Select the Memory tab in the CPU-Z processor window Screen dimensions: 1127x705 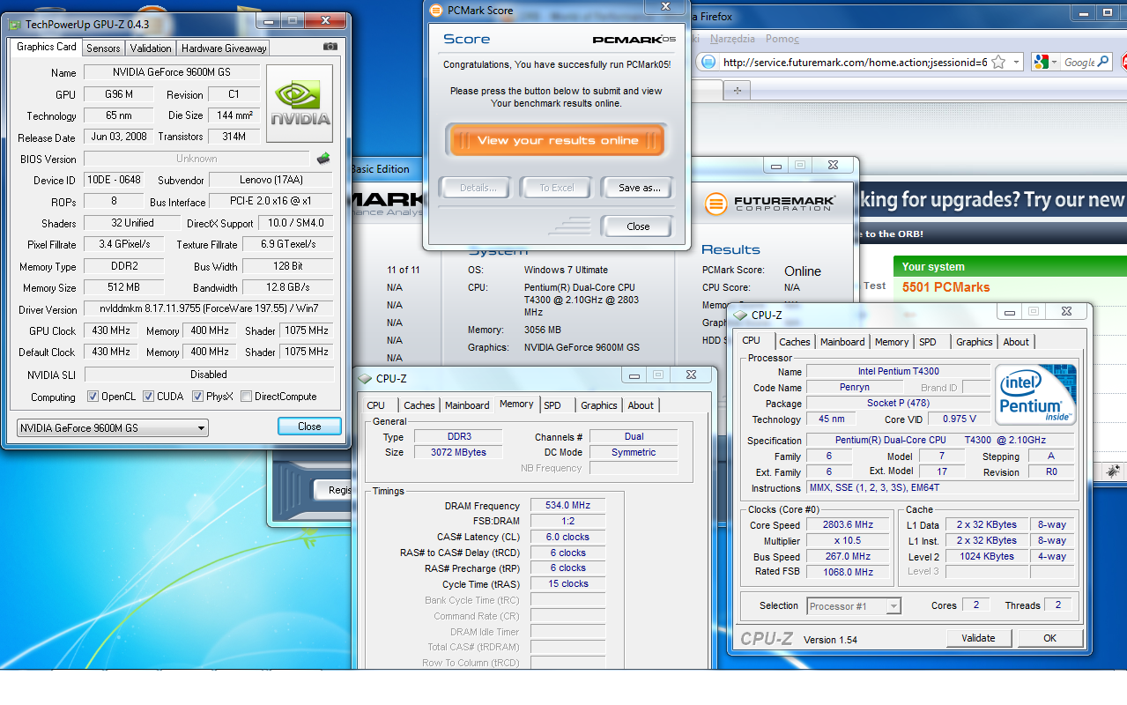coord(892,342)
